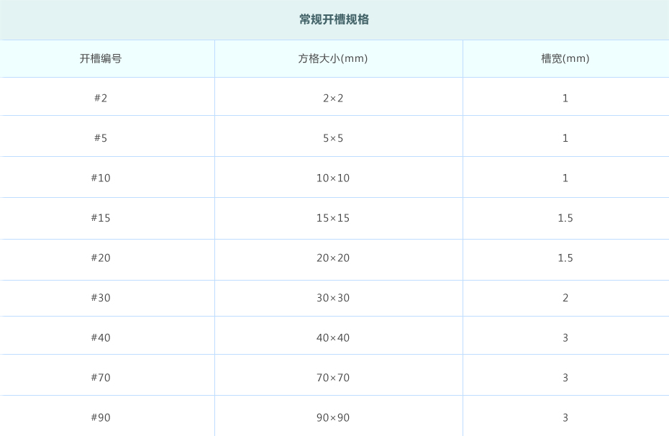Select the #90 groove number cell
669x436 pixels.
[x=101, y=417]
